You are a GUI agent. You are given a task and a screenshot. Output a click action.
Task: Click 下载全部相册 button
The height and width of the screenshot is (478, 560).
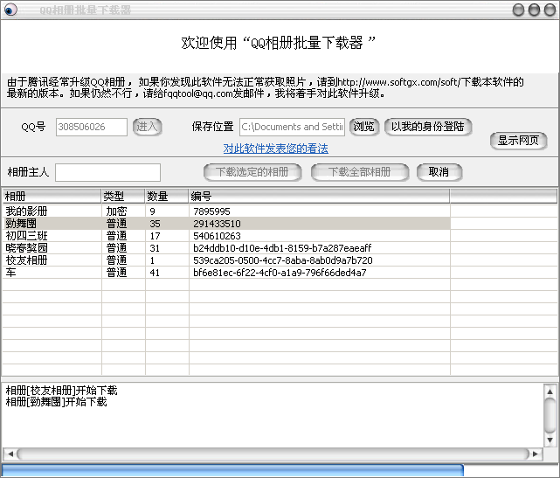pyautogui.click(x=360, y=172)
